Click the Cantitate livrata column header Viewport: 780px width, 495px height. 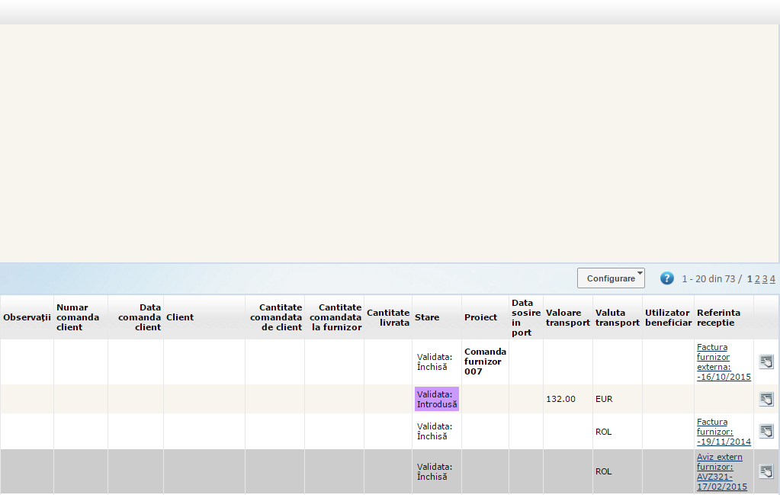click(x=388, y=317)
